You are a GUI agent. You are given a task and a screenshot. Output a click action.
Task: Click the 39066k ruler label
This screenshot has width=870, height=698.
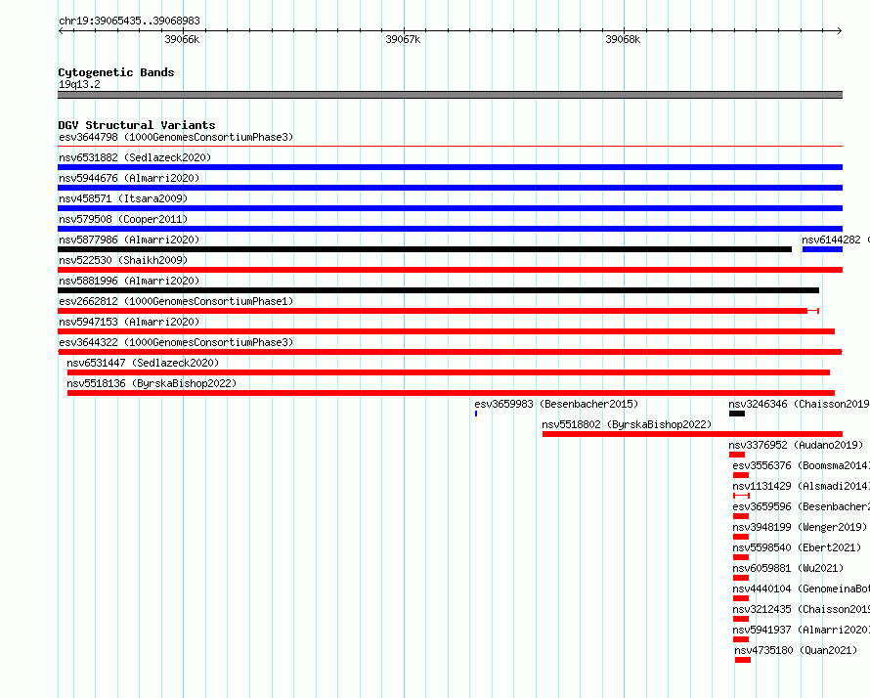[182, 39]
